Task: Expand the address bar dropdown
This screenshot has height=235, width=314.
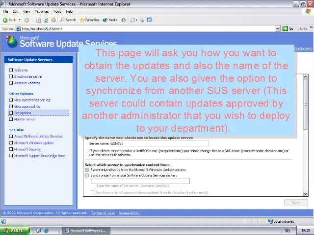Action: [x=278, y=29]
